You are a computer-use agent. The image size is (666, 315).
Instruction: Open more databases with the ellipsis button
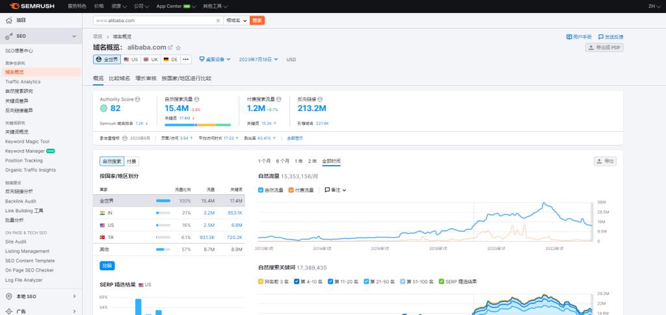point(185,59)
